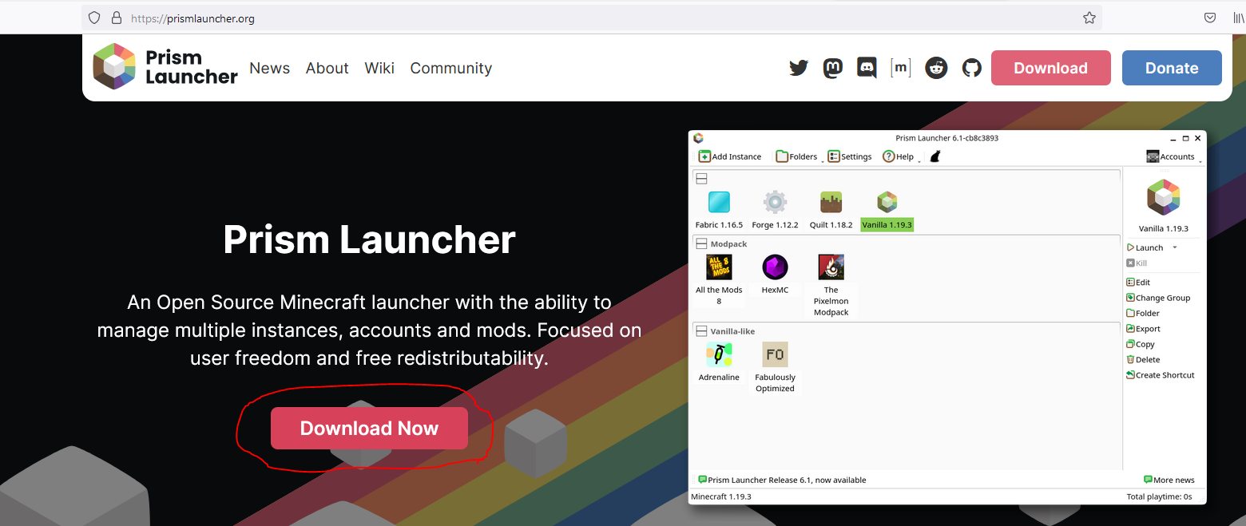The width and height of the screenshot is (1246, 526).
Task: Click the More news link in the launcher
Action: (x=1169, y=480)
